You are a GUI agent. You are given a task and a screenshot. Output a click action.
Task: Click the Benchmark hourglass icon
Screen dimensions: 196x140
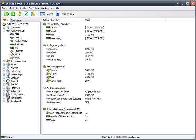(x=8, y=101)
